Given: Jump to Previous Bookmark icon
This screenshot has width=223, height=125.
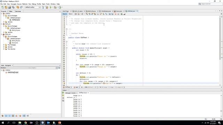Looking at the screenshot, I should pos(101,14).
